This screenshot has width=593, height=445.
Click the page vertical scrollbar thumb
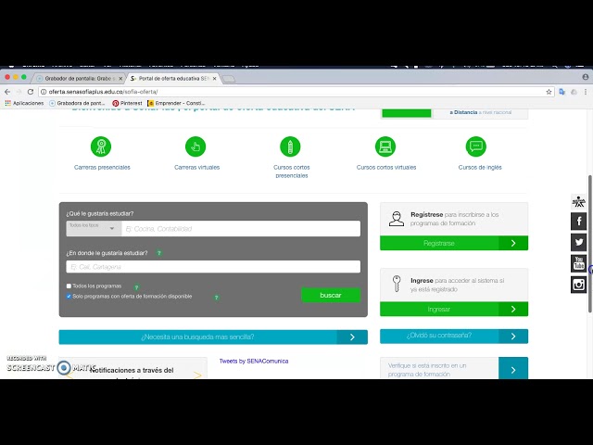(590, 244)
